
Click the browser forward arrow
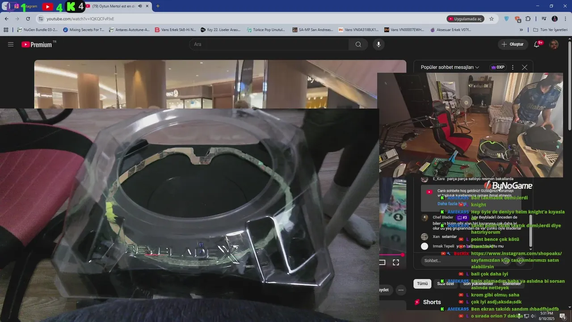[17, 19]
